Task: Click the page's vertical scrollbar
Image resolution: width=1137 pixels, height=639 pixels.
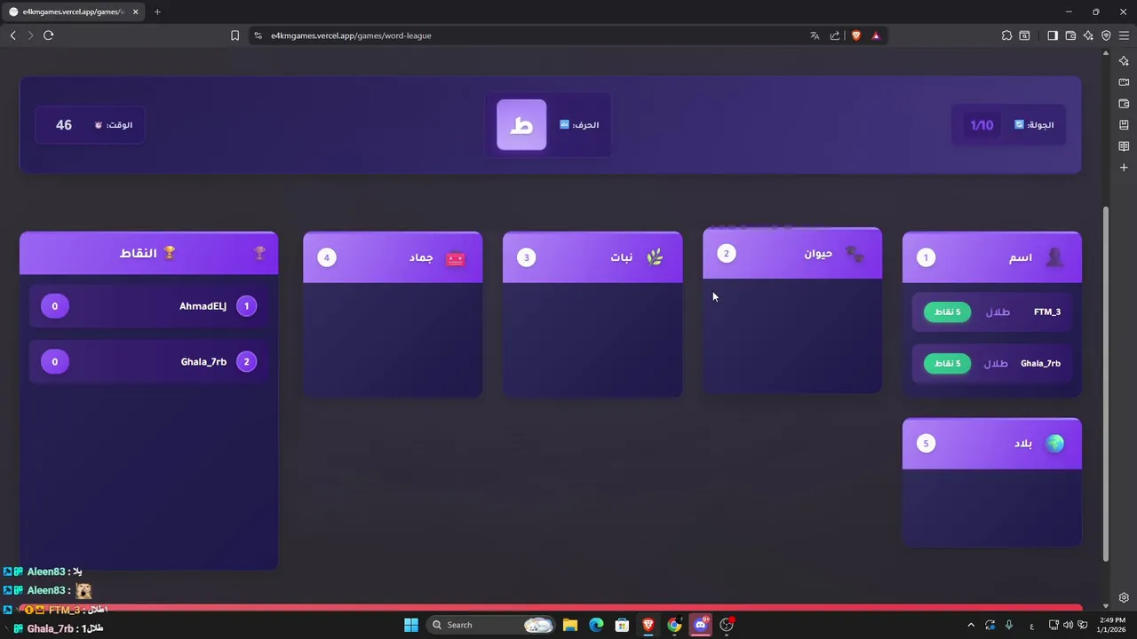Action: click(x=1106, y=383)
